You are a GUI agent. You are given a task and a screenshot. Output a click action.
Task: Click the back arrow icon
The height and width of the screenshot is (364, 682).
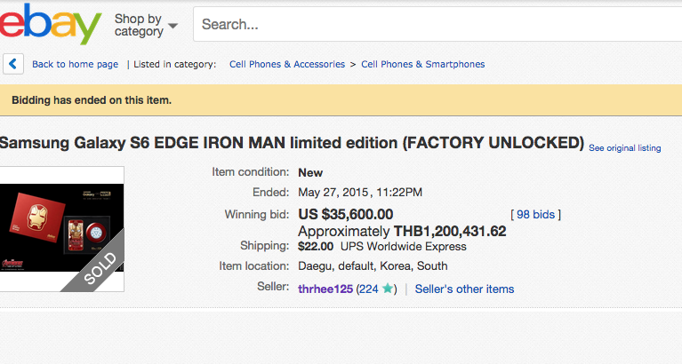[x=13, y=64]
